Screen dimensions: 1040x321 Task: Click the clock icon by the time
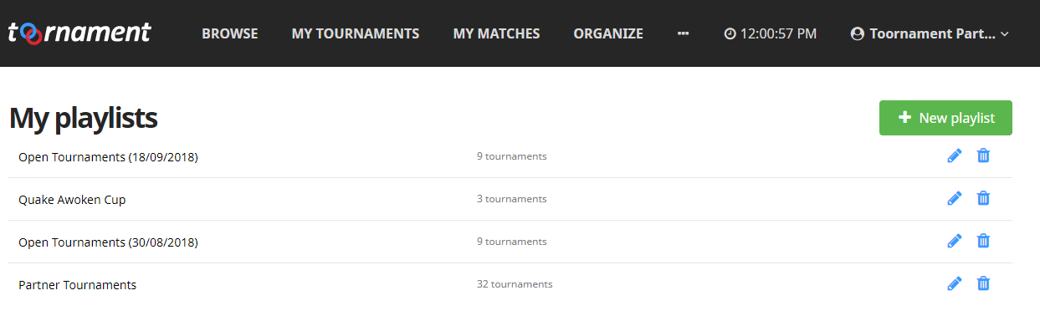click(730, 33)
